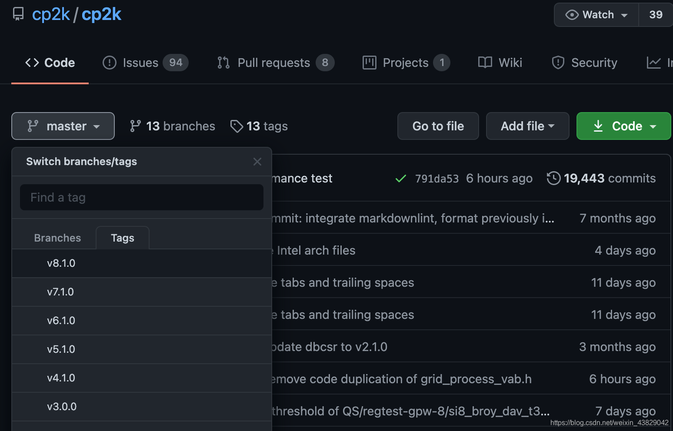Close the Switch branches/tags popup
This screenshot has width=673, height=431.
point(257,162)
